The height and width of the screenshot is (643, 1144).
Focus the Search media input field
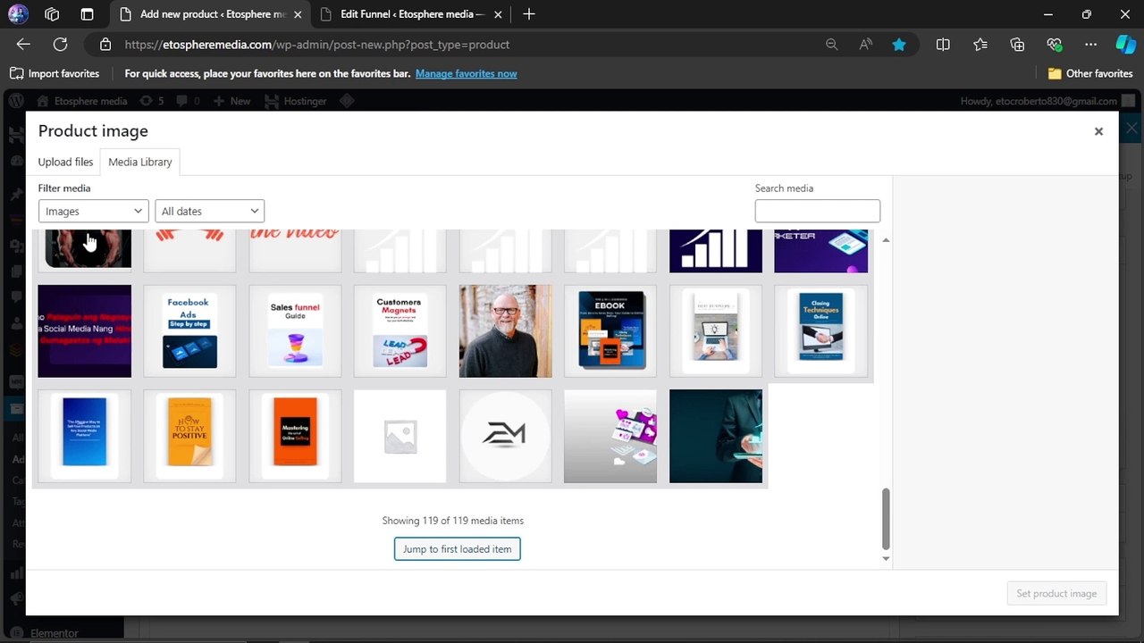[x=818, y=211]
